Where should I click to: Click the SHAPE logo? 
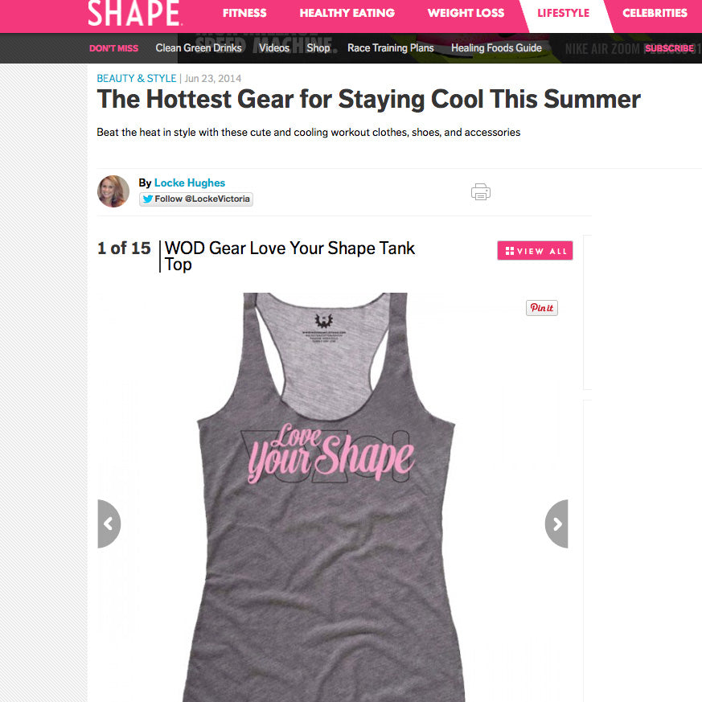[x=133, y=13]
